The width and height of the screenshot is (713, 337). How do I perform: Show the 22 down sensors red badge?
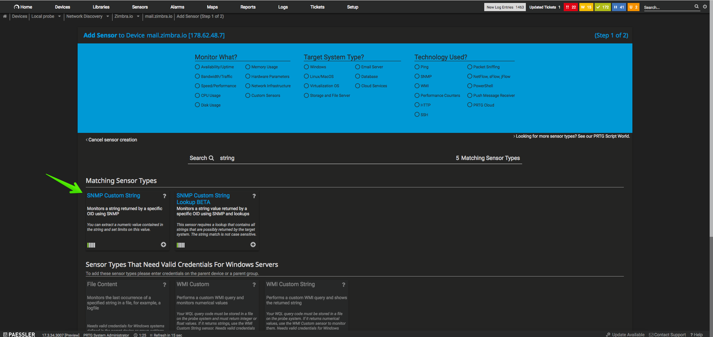pos(571,7)
